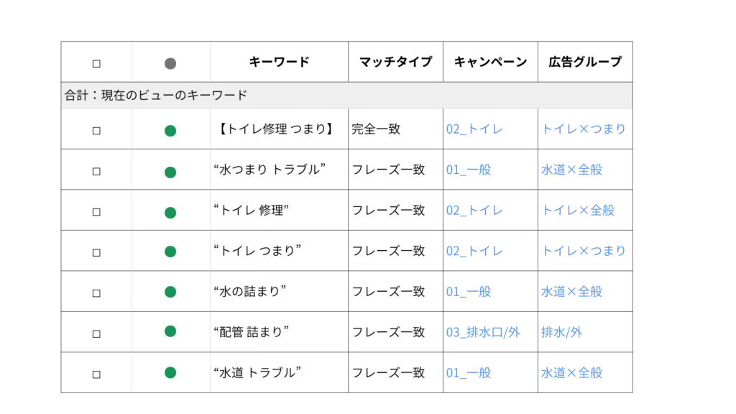The image size is (736, 414).
Task: Click green status dot for "配管 詰まり"
Action: click(x=170, y=331)
